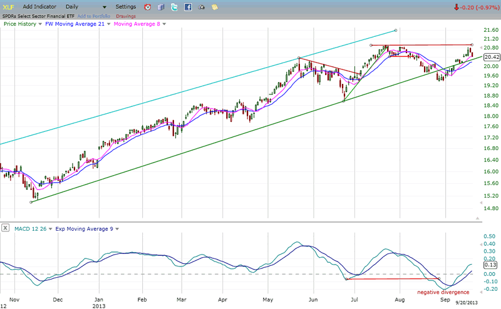This screenshot has width=501, height=309.
Task: Open the Settings menu
Action: coord(126,6)
